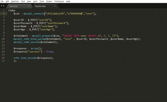Click the "userPassword" string on line 5
This screenshot has width=167, height=102.
(x=56, y=23)
